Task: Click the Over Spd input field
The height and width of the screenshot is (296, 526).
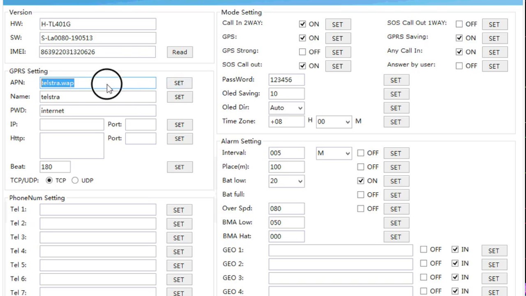Action: coord(286,209)
